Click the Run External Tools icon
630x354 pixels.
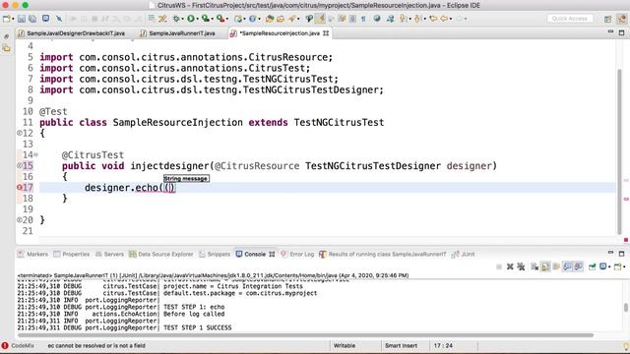pyautogui.click(x=220, y=19)
